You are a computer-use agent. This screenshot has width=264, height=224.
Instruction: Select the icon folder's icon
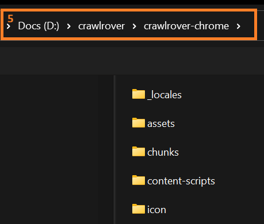pyautogui.click(x=139, y=209)
